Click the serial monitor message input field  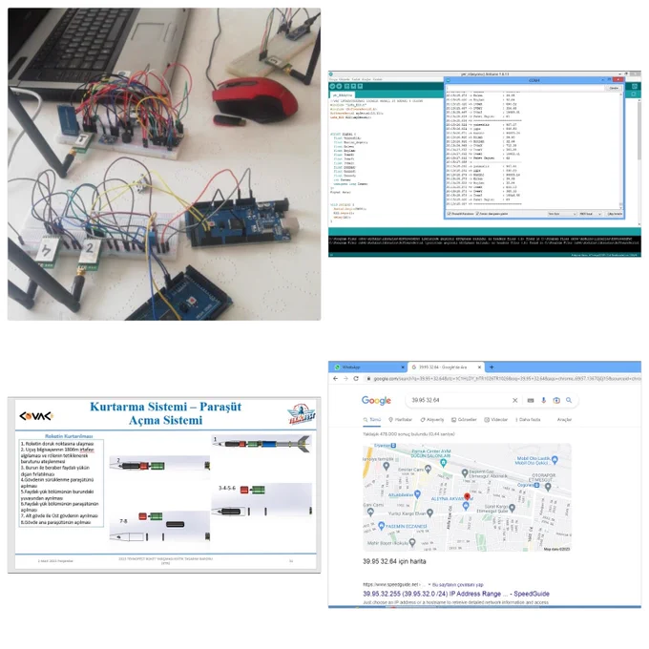pos(525,88)
